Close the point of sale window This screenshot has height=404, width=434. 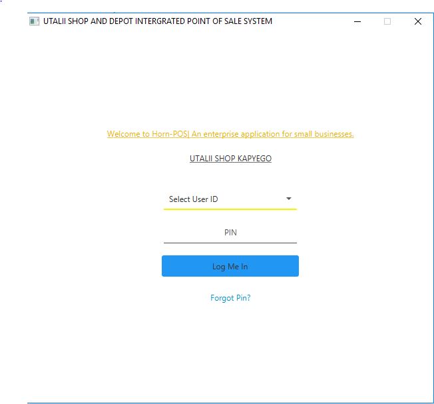[x=417, y=21]
